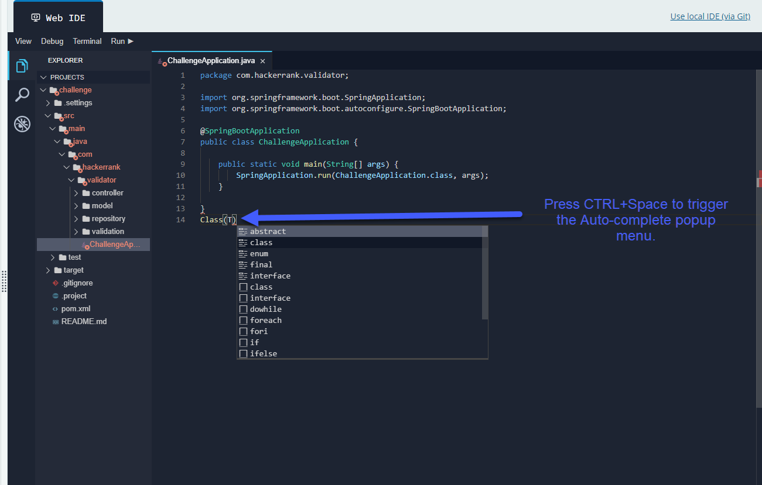Click the 'Use local IDE (via Git)' link
Screen dimensions: 762x485
710,16
